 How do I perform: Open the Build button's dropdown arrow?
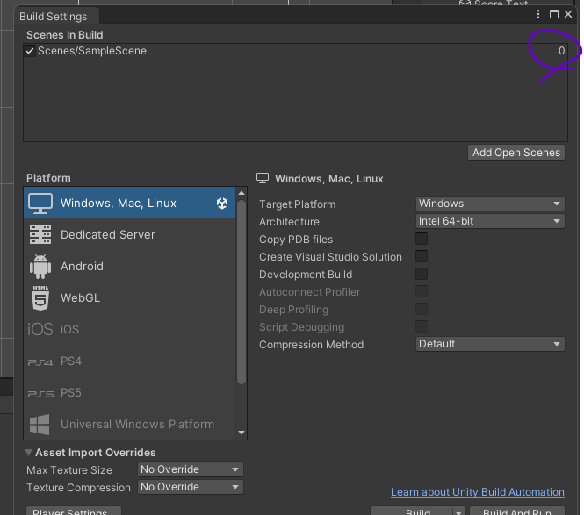click(x=458, y=512)
